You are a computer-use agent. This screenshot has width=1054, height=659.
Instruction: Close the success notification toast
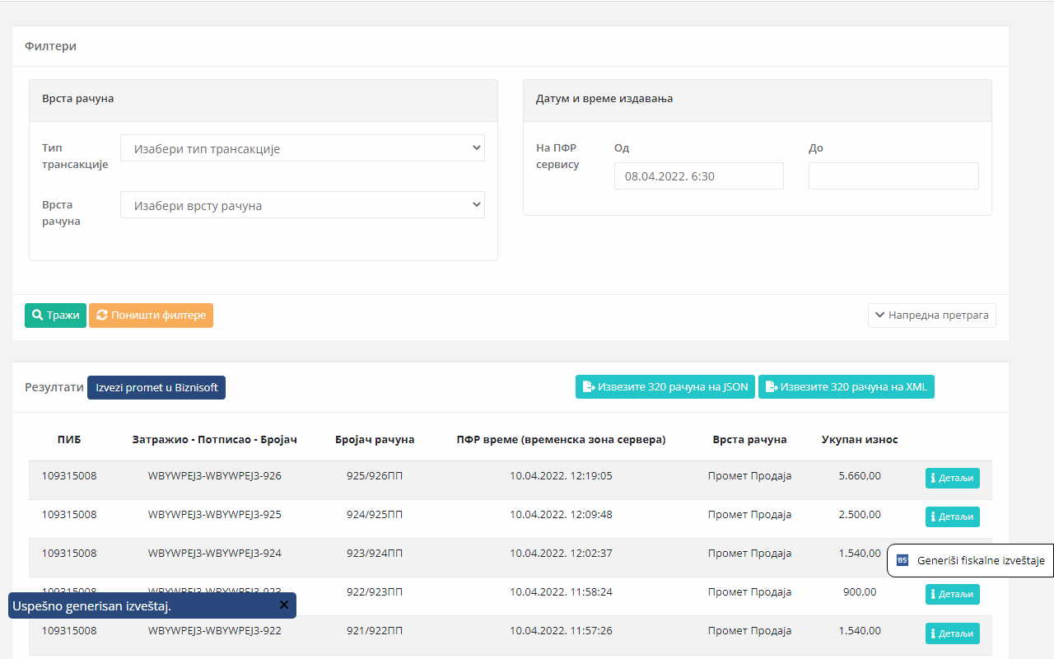[284, 605]
